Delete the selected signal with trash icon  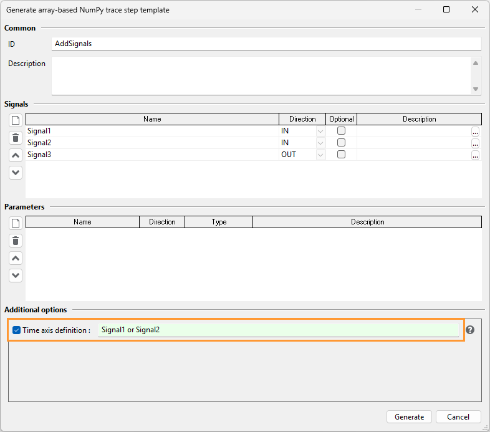pyautogui.click(x=16, y=138)
